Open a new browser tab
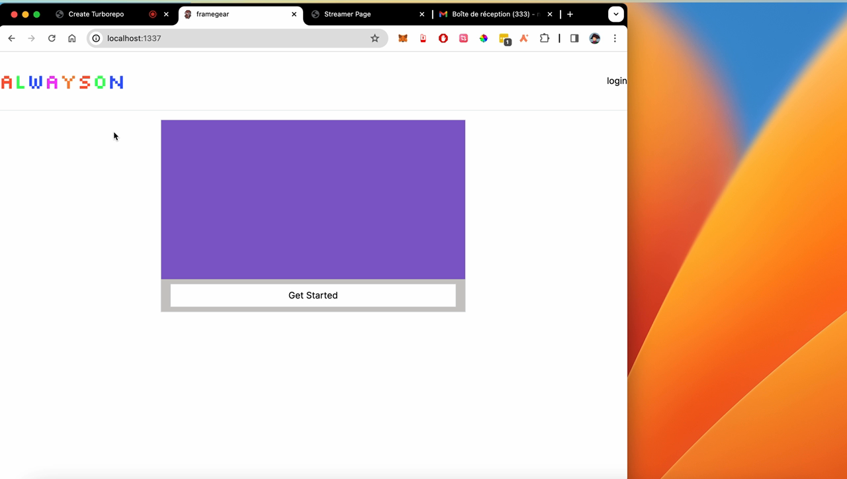Screen dimensions: 847x479 click(570, 14)
